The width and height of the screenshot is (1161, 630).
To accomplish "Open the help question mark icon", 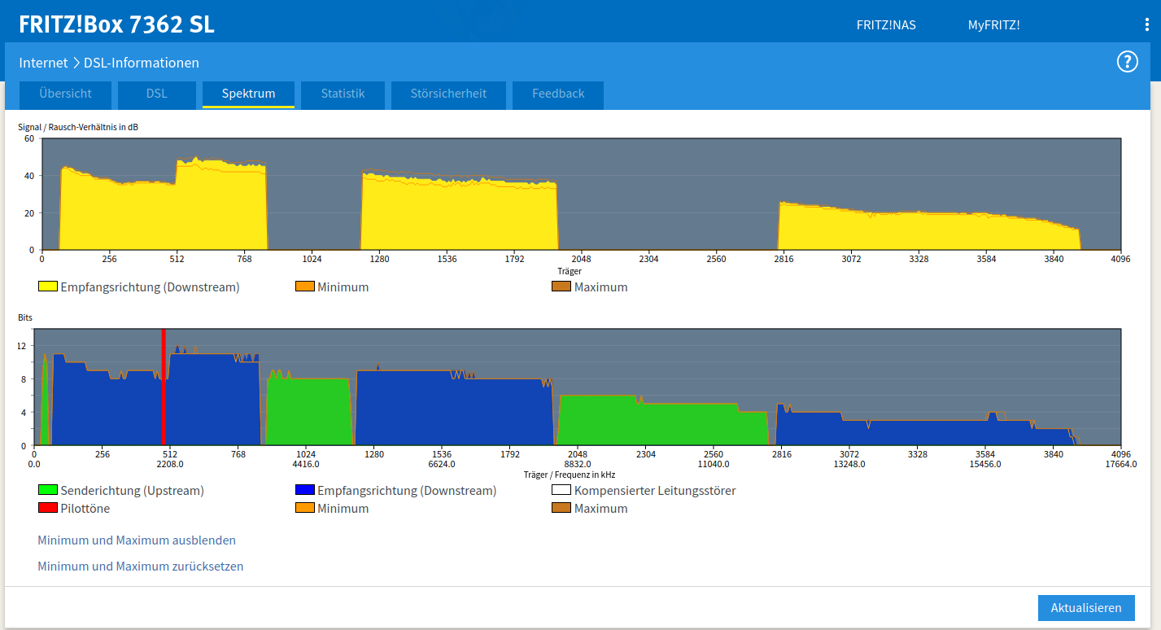I will click(1127, 62).
